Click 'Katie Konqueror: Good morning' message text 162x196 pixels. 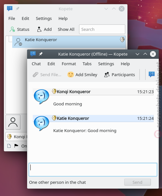pos(85,131)
